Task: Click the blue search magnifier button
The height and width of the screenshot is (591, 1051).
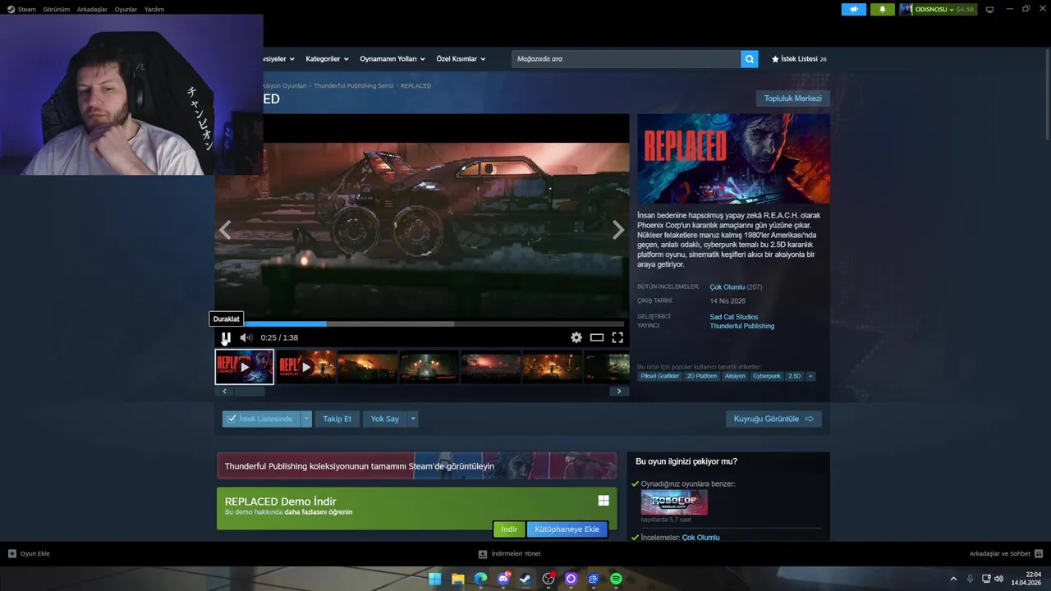Action: point(749,59)
